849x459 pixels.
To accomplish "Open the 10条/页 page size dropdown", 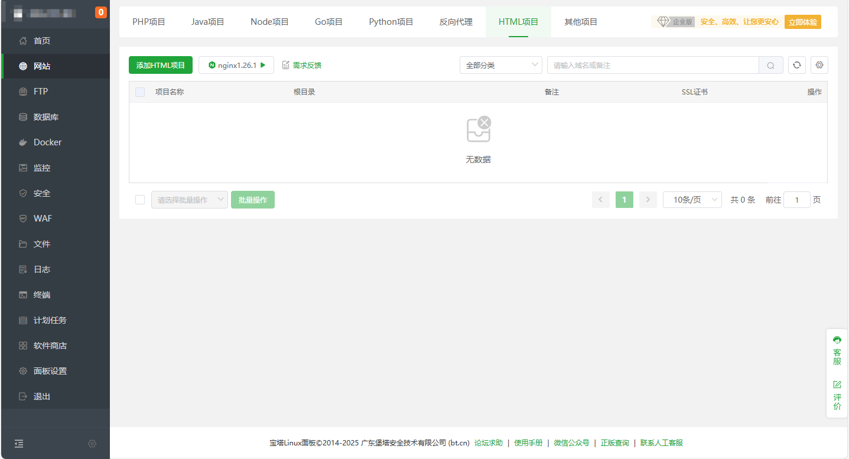I will pyautogui.click(x=692, y=200).
